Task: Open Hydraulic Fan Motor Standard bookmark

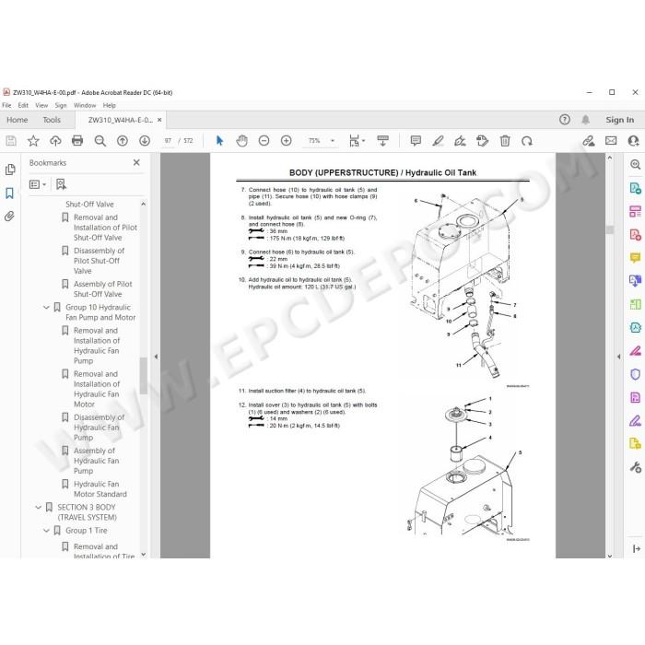Action: [x=100, y=488]
